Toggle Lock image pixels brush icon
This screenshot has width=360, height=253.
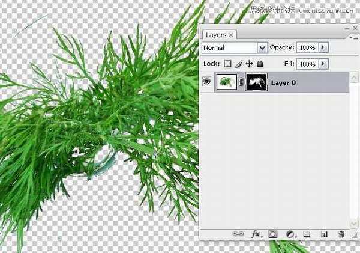[x=238, y=63]
